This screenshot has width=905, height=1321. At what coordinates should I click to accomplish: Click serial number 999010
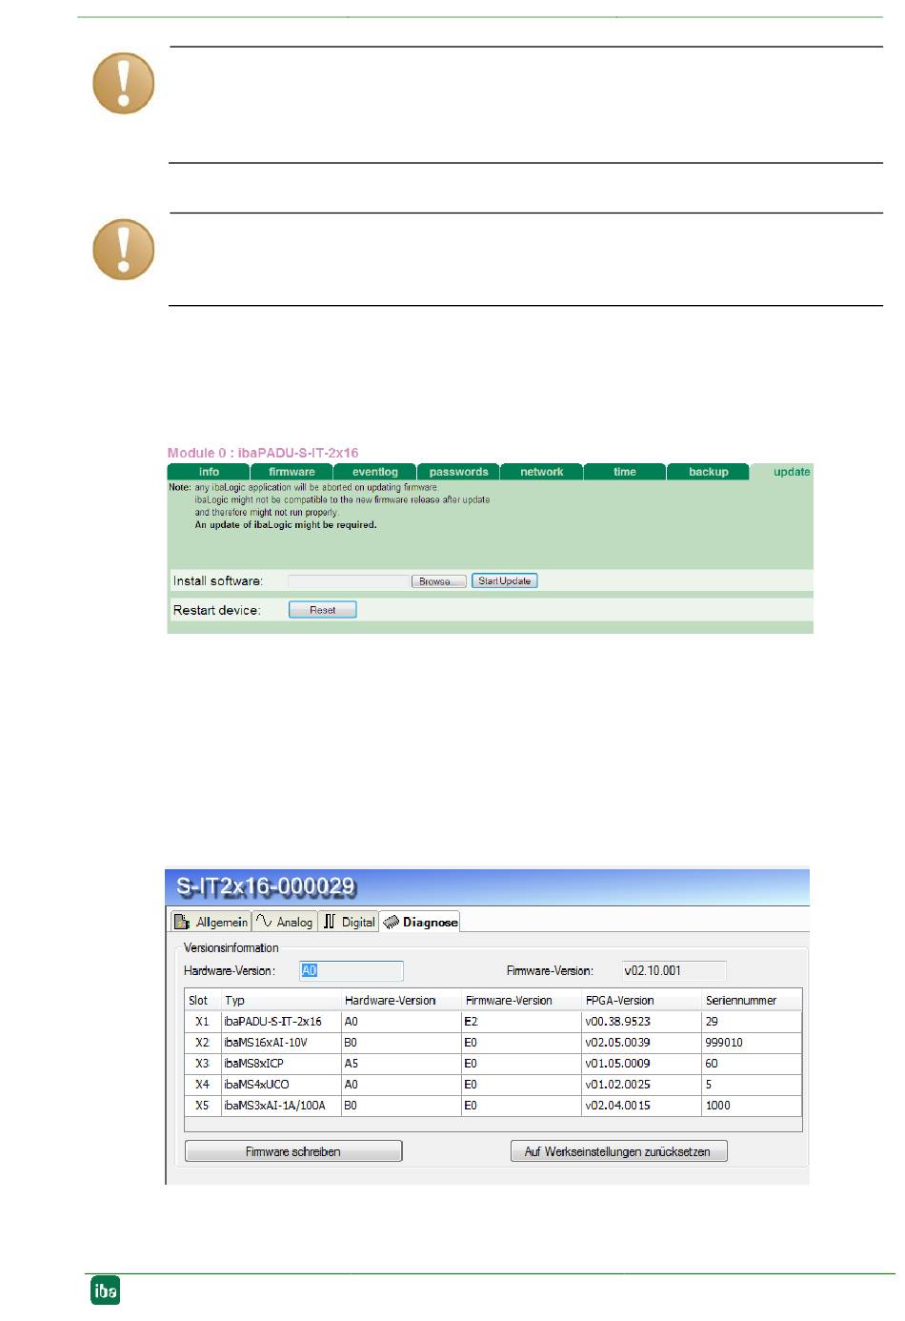click(752, 1042)
